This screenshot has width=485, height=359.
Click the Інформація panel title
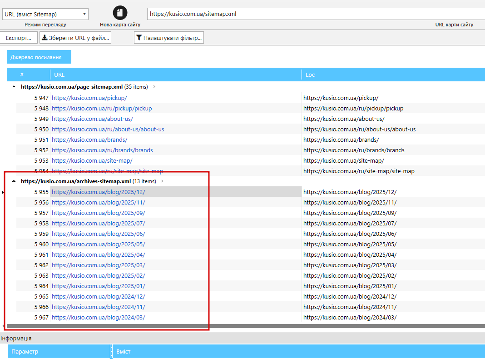pyautogui.click(x=16, y=338)
